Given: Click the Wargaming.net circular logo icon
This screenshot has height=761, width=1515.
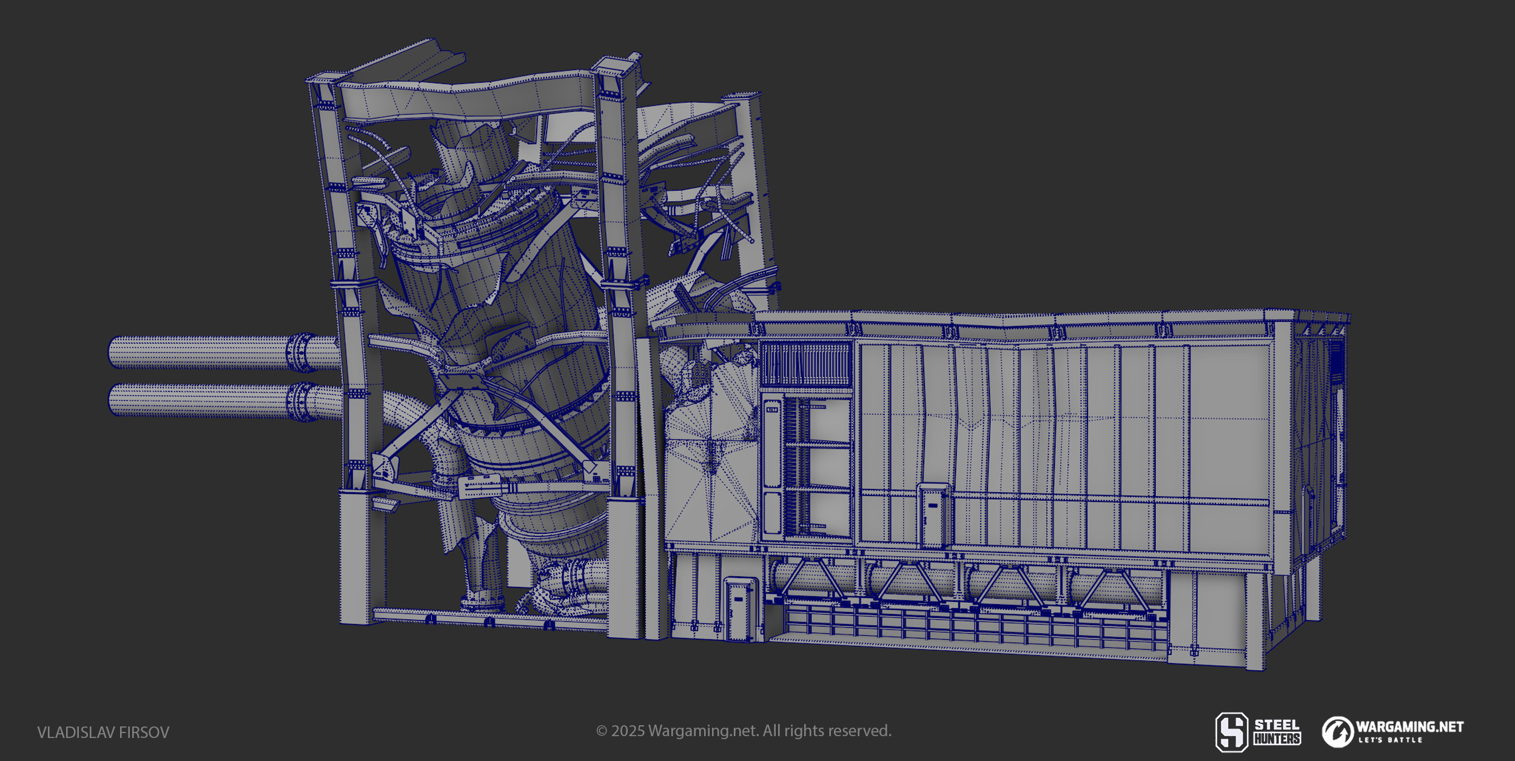Looking at the screenshot, I should [x=1337, y=732].
